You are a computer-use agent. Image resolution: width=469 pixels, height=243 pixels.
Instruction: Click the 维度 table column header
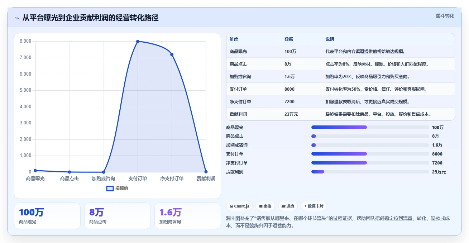coord(234,39)
